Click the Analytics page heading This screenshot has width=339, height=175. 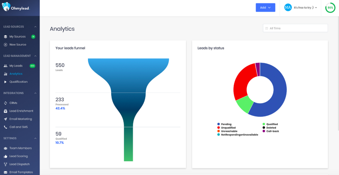coord(62,29)
